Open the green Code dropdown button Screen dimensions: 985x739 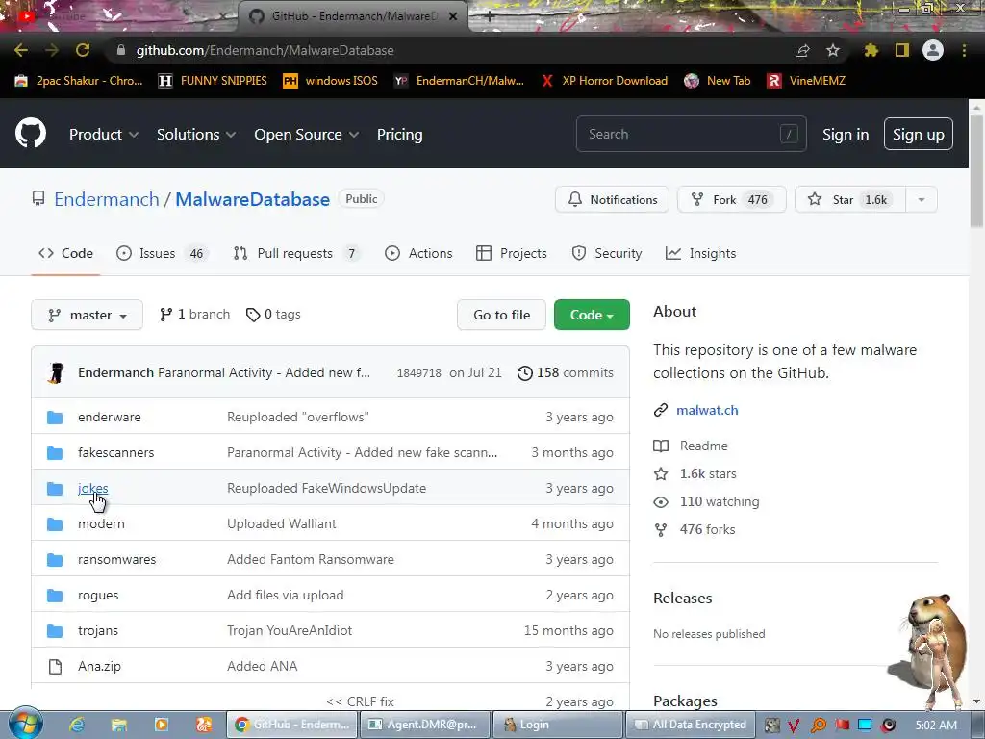pos(592,315)
